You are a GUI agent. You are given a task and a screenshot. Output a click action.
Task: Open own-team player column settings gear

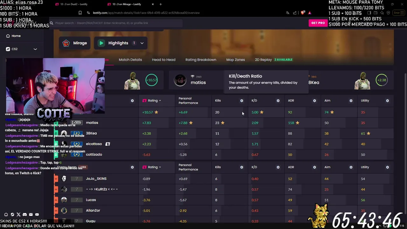pos(132,101)
